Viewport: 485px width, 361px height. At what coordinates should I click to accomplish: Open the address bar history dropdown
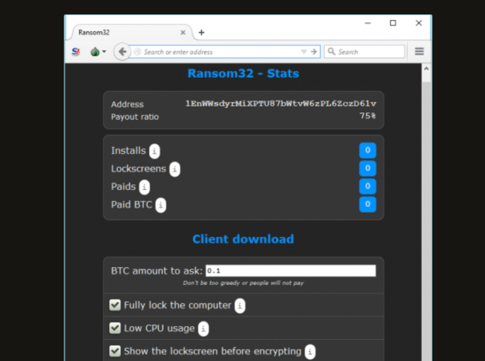304,51
